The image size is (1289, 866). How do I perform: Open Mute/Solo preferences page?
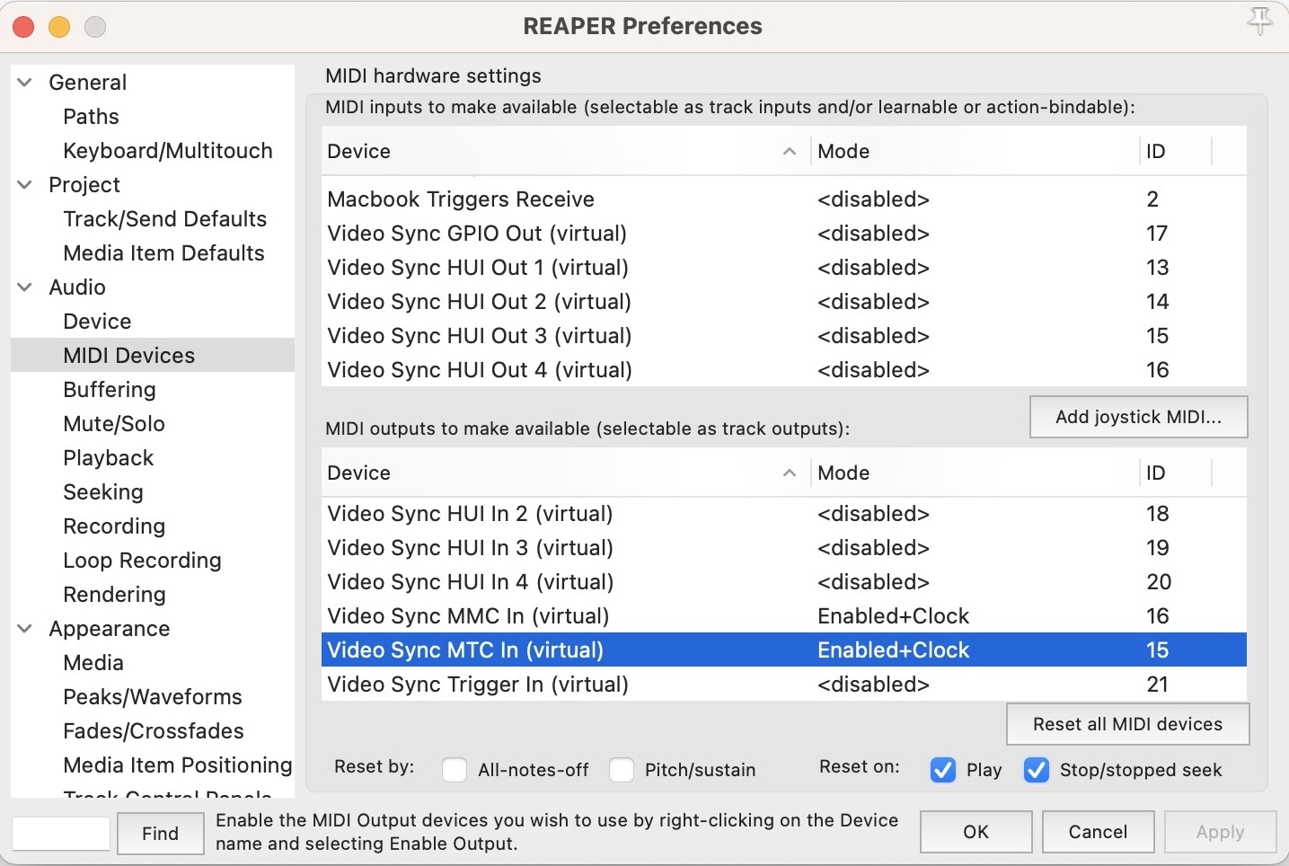point(114,424)
